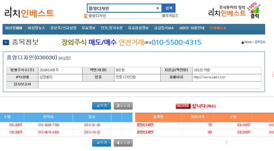The width and height of the screenshot is (274, 151).
Task: Click the 볼유게임즈 text beside the search box
Action: (x=170, y=16)
